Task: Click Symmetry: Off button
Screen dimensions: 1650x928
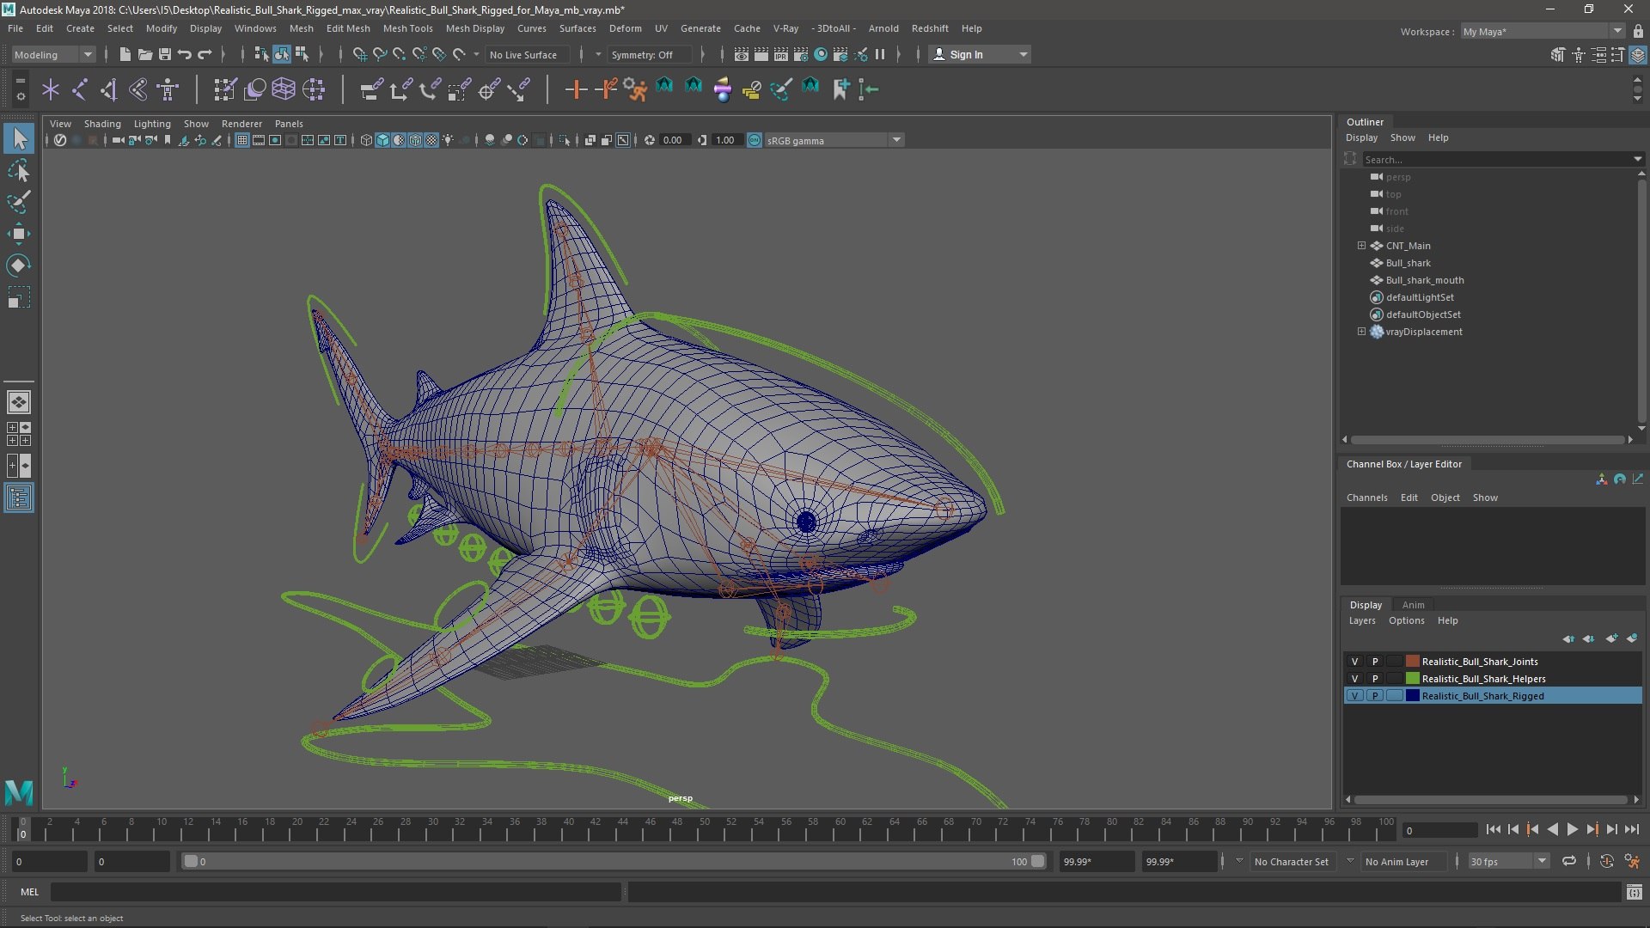Action: [x=649, y=54]
